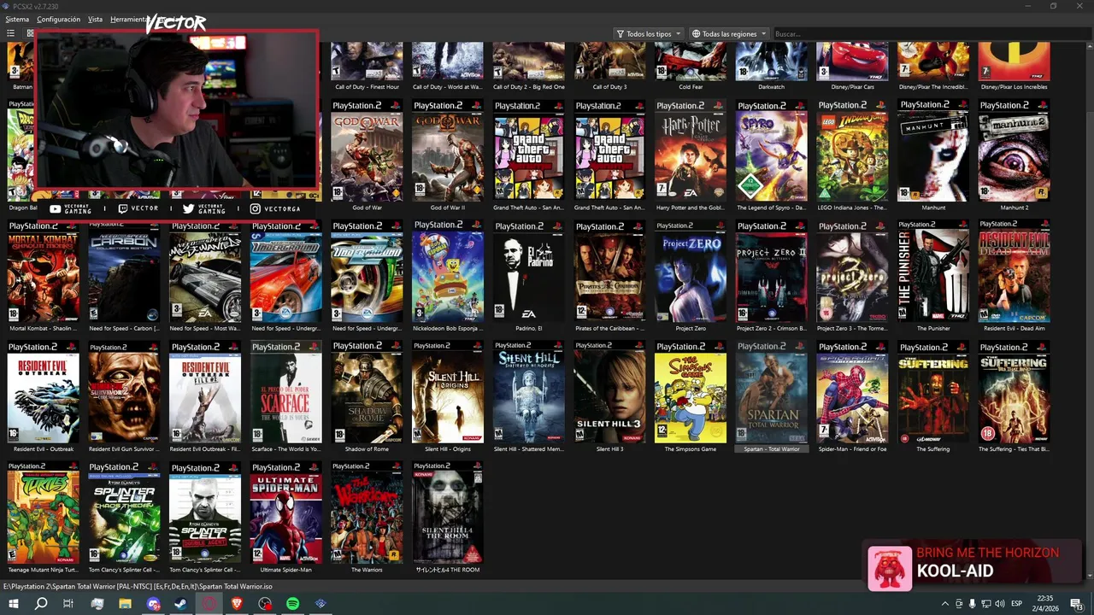Select Spider-Man Friend or Foe cover
This screenshot has width=1094, height=615.
coord(852,392)
